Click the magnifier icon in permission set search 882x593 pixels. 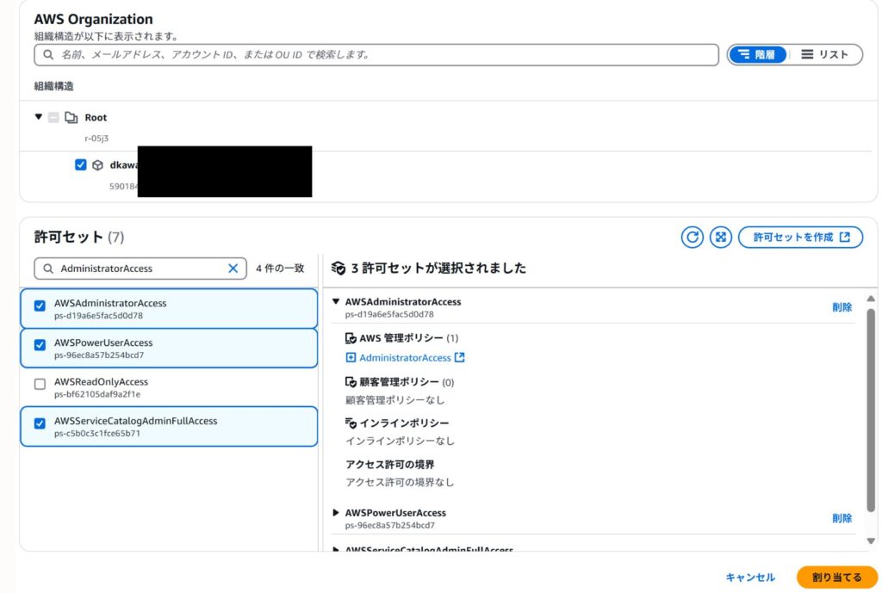(x=48, y=269)
